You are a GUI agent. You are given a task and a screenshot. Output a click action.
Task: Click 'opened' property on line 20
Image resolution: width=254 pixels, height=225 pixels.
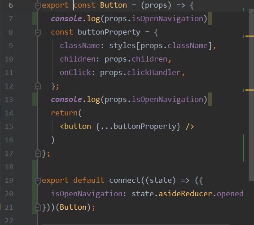click(x=230, y=194)
